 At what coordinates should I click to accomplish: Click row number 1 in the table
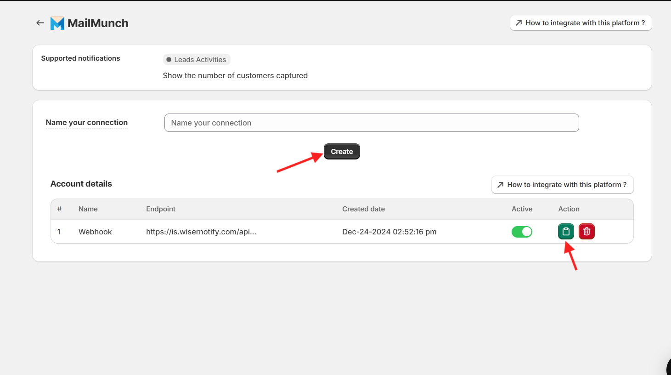[59, 232]
